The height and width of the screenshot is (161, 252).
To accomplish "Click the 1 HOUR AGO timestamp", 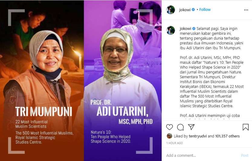I will tap(175, 143).
